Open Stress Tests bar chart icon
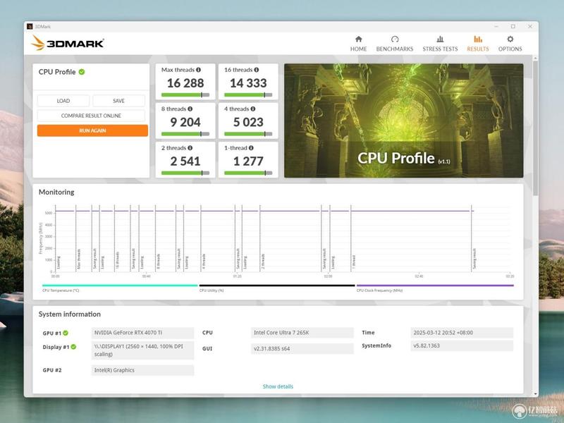 440,39
